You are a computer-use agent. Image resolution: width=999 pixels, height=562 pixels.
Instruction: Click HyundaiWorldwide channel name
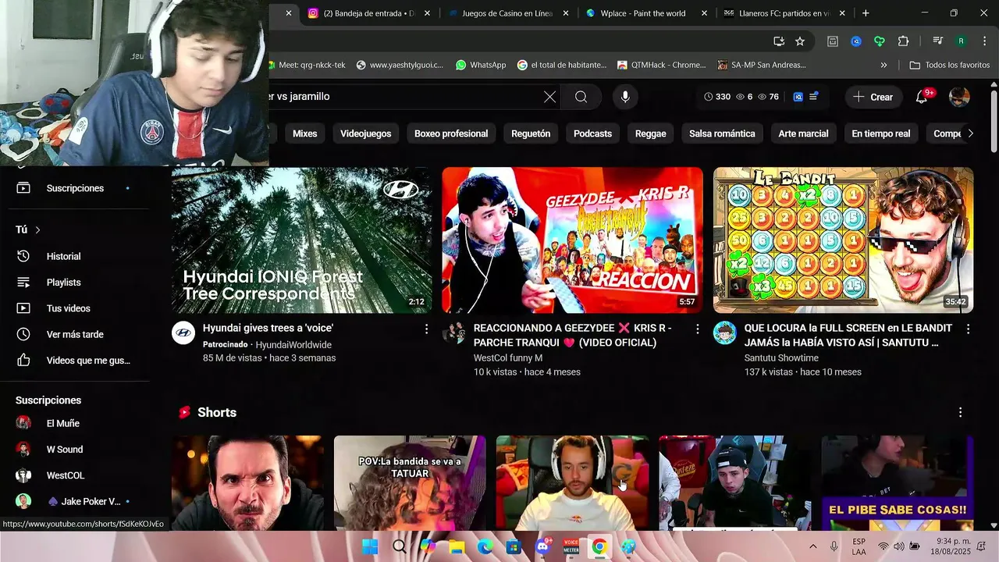[293, 344]
